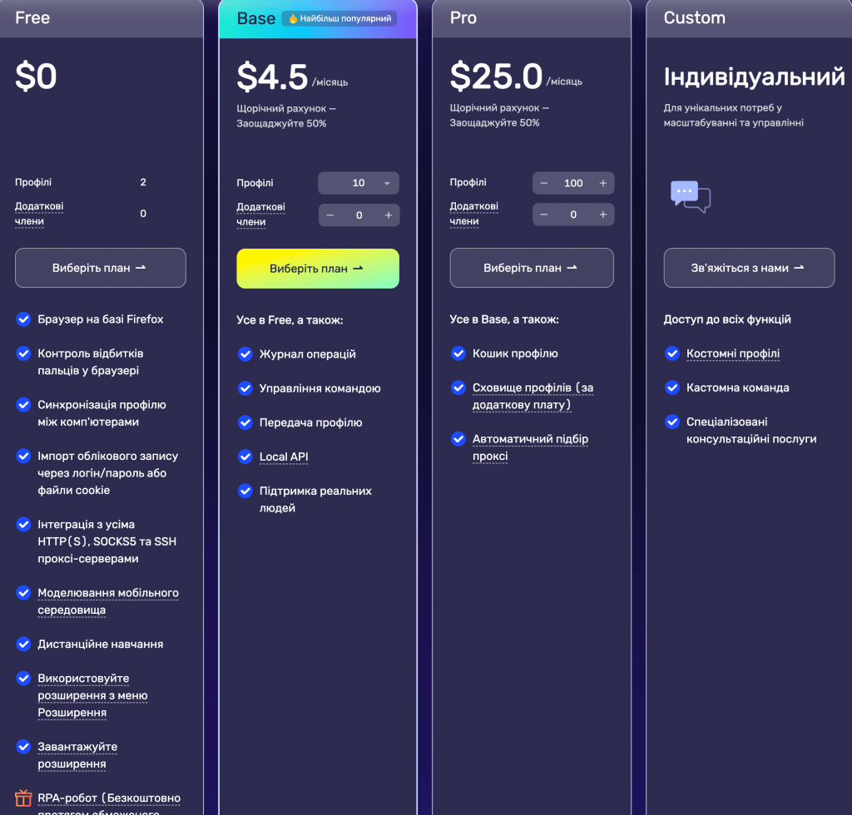Click the checkmark beside Контроль відбитків пальців
The height and width of the screenshot is (815, 852).
click(23, 353)
